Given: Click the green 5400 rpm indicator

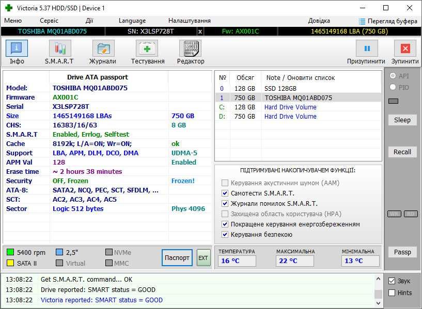Looking at the screenshot, I should [10, 252].
